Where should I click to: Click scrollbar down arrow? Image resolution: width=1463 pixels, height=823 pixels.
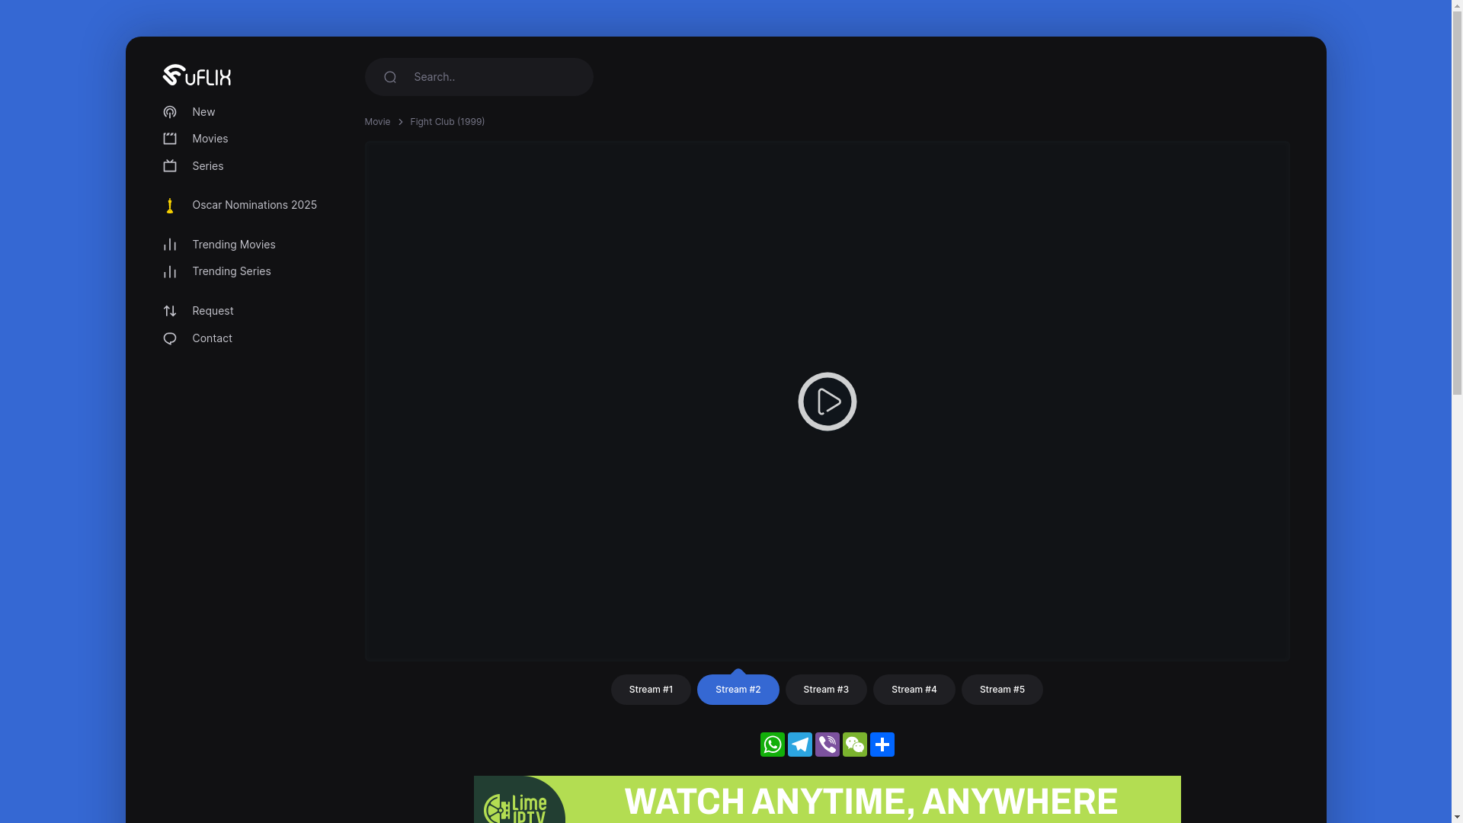[x=1457, y=817]
